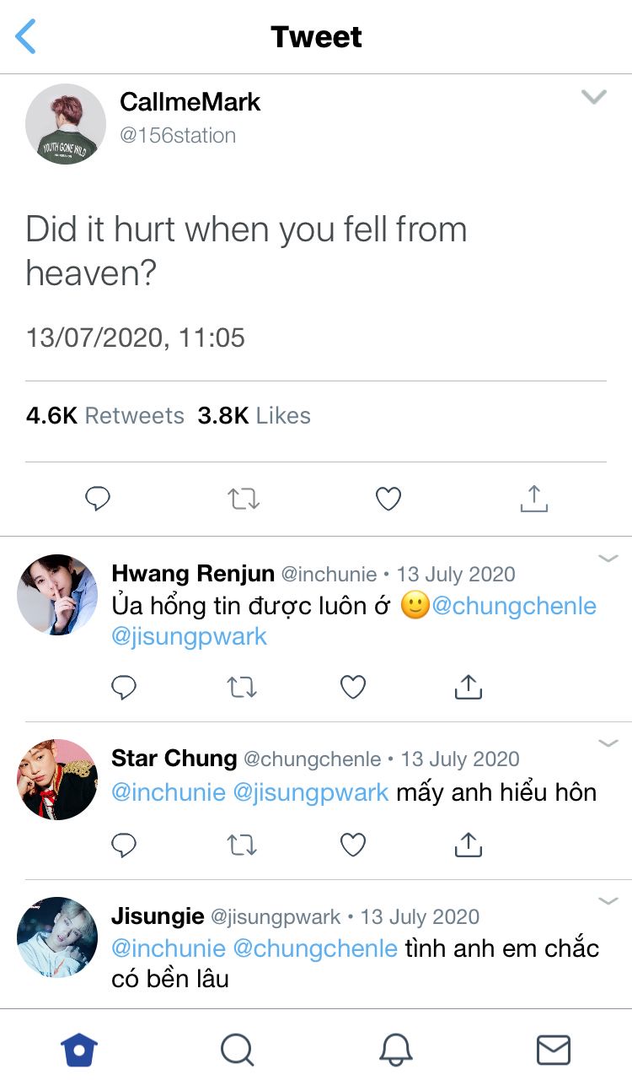Image resolution: width=632 pixels, height=1091 pixels.
Task: Like Hwang Renjun's reply
Action: tap(352, 688)
